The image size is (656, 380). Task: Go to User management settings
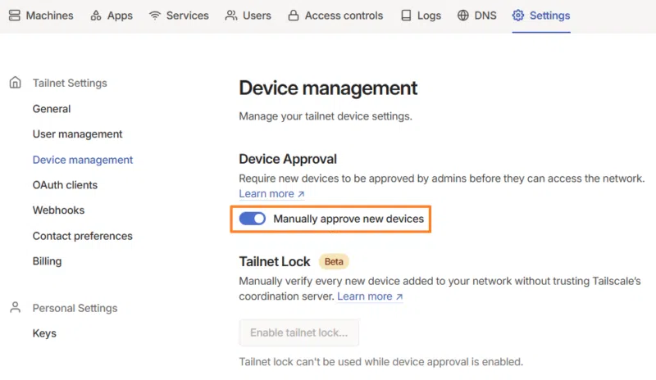77,134
